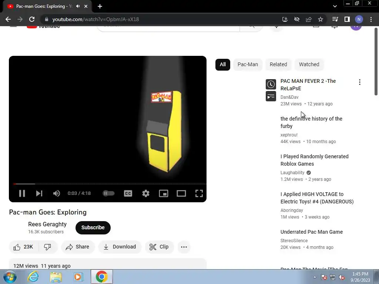Open the Chrome three-dot menu
The width and height of the screenshot is (379, 284).
click(371, 19)
